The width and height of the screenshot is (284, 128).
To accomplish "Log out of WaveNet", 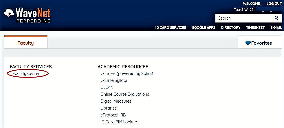I will (274, 4).
